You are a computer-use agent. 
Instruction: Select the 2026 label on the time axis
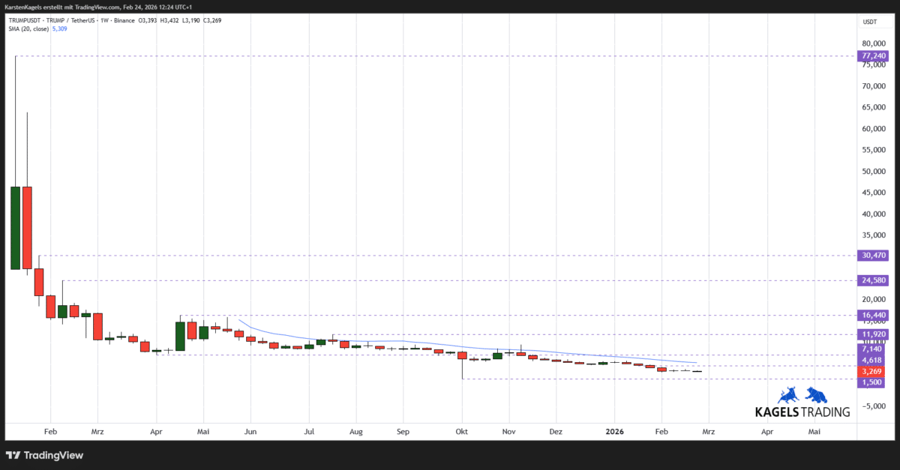coord(615,431)
